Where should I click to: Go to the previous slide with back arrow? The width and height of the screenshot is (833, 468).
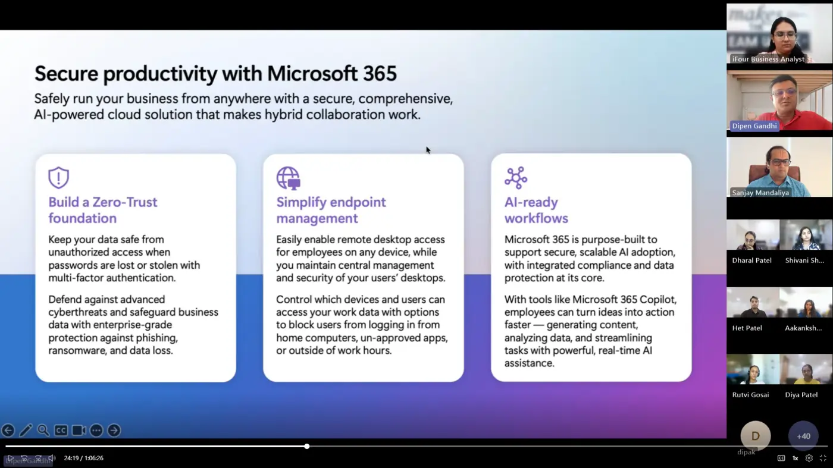tap(8, 430)
